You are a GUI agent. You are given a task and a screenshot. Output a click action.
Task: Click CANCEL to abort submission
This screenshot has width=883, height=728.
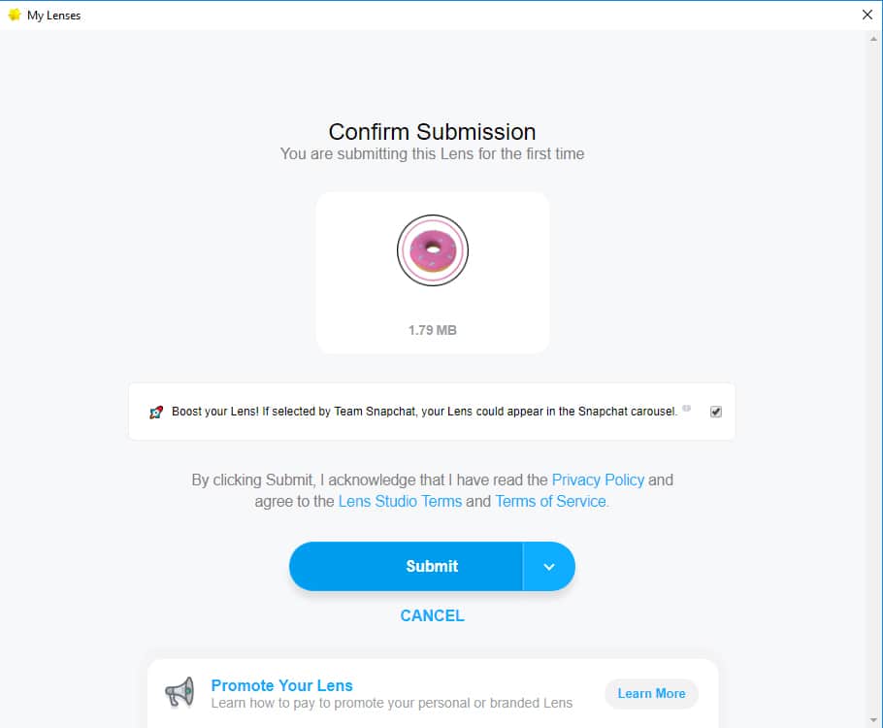(432, 615)
